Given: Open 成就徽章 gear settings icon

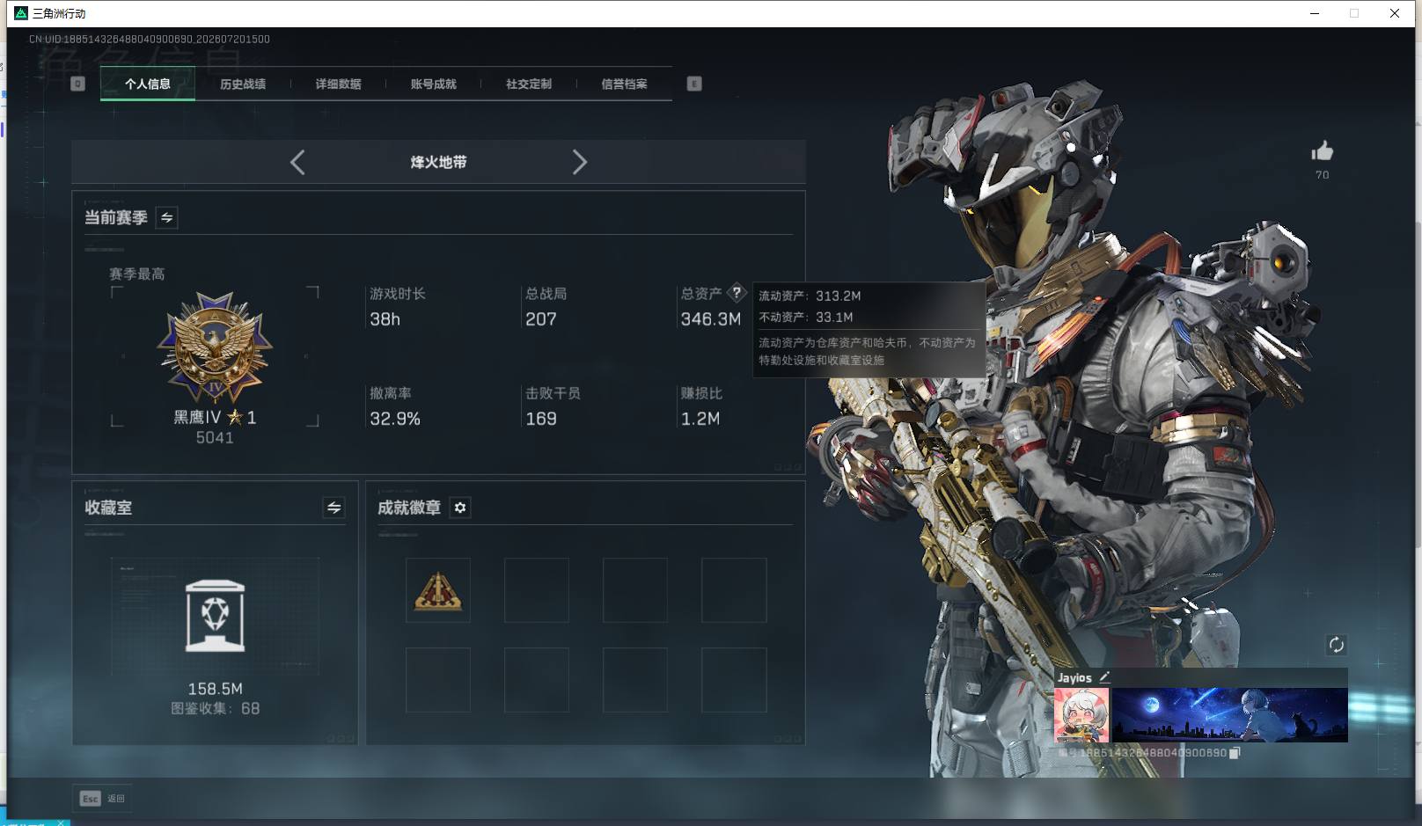Looking at the screenshot, I should [460, 508].
